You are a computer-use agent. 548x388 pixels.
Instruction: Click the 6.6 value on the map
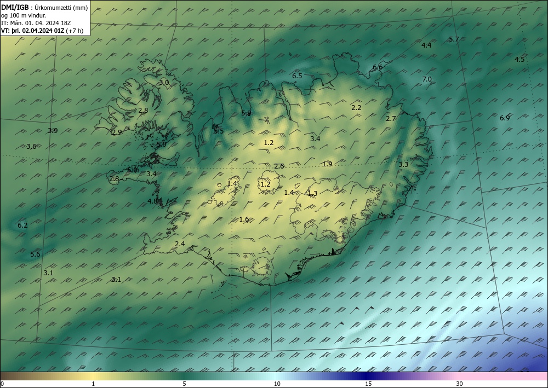(x=378, y=67)
